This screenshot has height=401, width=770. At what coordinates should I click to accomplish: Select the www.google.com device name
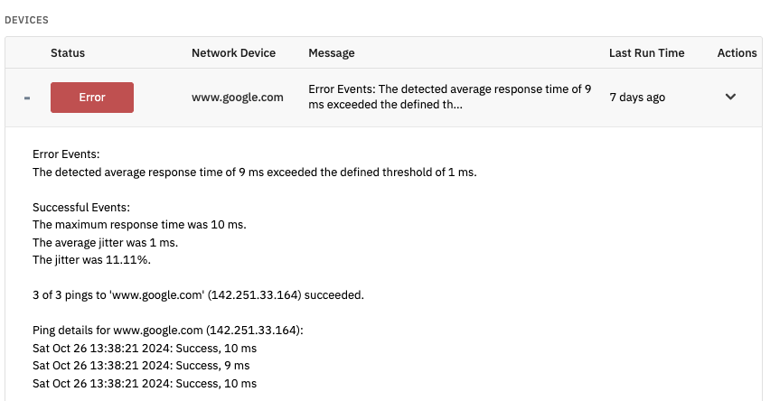tap(238, 98)
